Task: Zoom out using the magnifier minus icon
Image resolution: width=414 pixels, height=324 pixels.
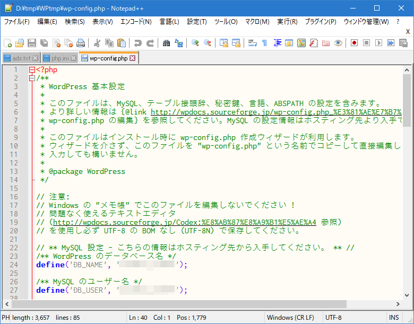Action: point(207,43)
